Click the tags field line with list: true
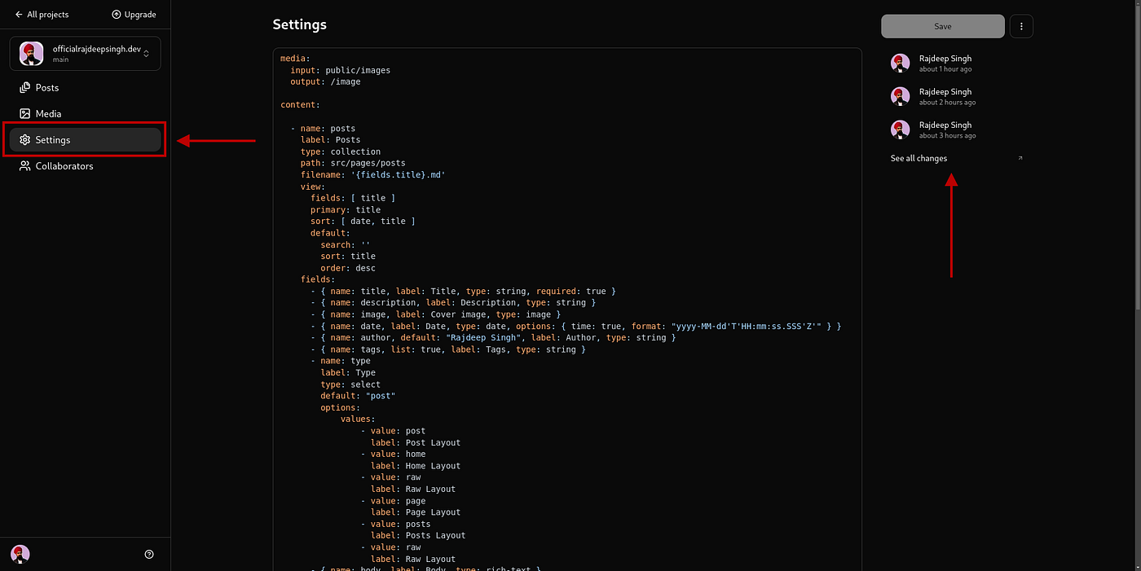The image size is (1141, 571). [x=448, y=349]
